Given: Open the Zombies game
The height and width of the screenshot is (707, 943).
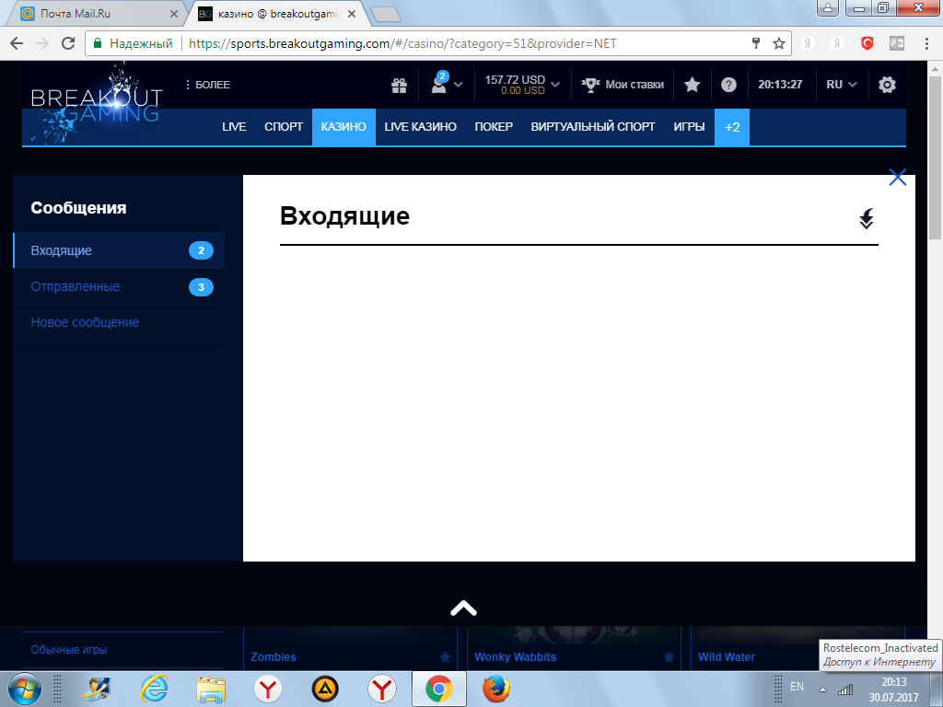Looking at the screenshot, I should (273, 657).
